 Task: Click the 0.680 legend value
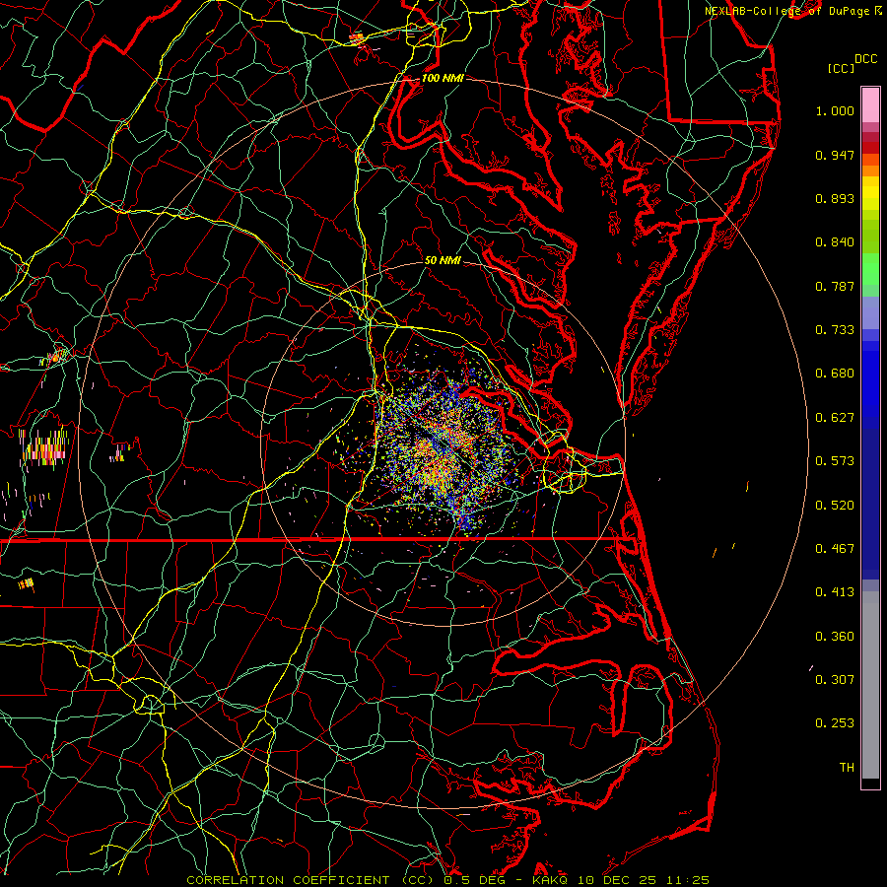(835, 374)
